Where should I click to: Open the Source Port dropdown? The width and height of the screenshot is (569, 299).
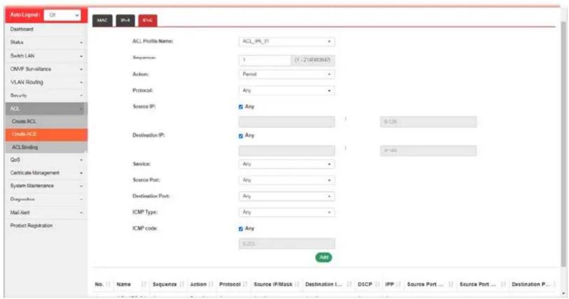(x=287, y=180)
